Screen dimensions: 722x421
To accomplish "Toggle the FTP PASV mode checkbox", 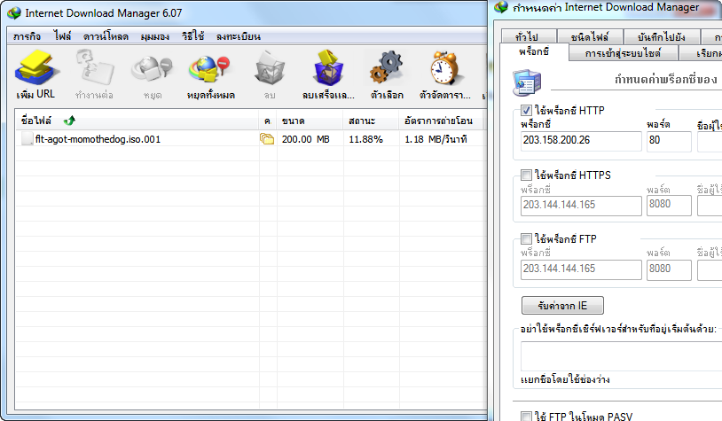I will tap(526, 417).
